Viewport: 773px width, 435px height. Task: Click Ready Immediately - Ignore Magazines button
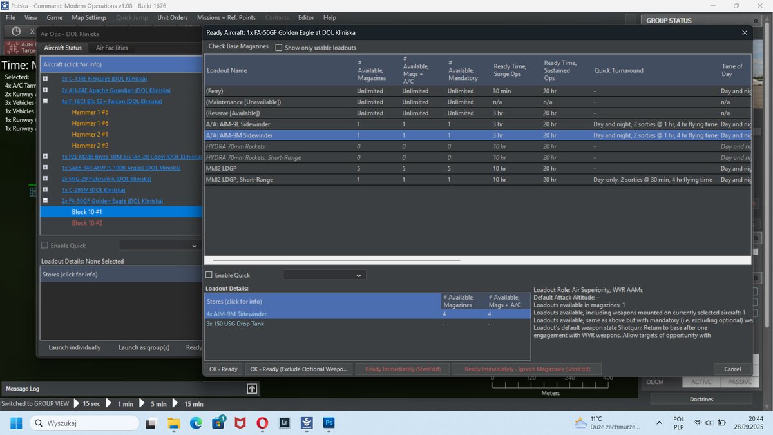(x=527, y=369)
